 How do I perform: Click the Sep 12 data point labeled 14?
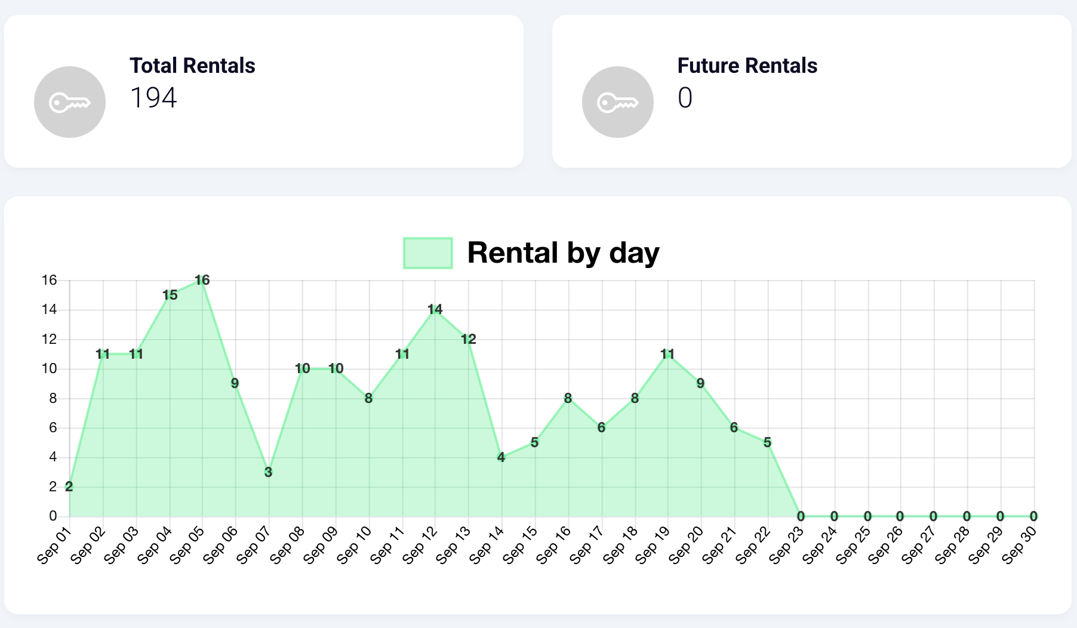coord(435,310)
